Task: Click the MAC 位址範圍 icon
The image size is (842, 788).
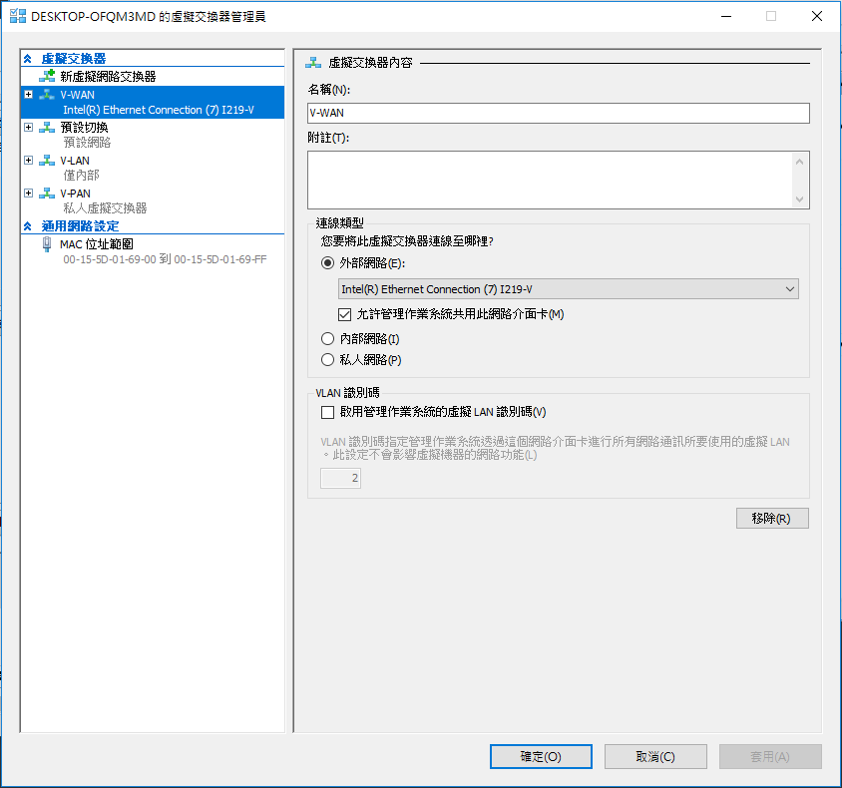Action: 46,243
